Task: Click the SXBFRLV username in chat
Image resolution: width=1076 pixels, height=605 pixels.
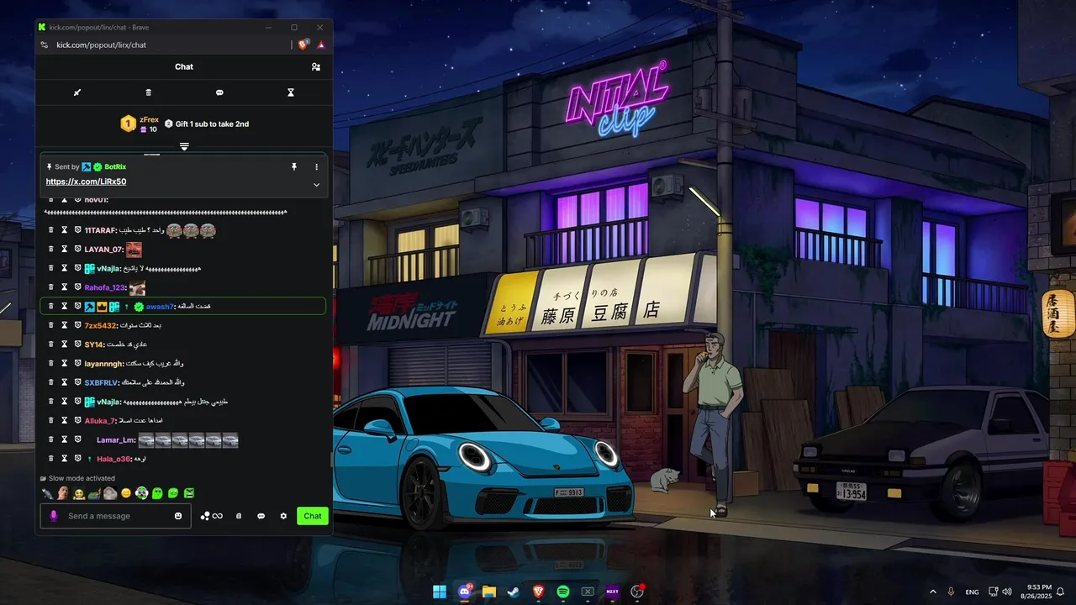Action: click(x=103, y=382)
